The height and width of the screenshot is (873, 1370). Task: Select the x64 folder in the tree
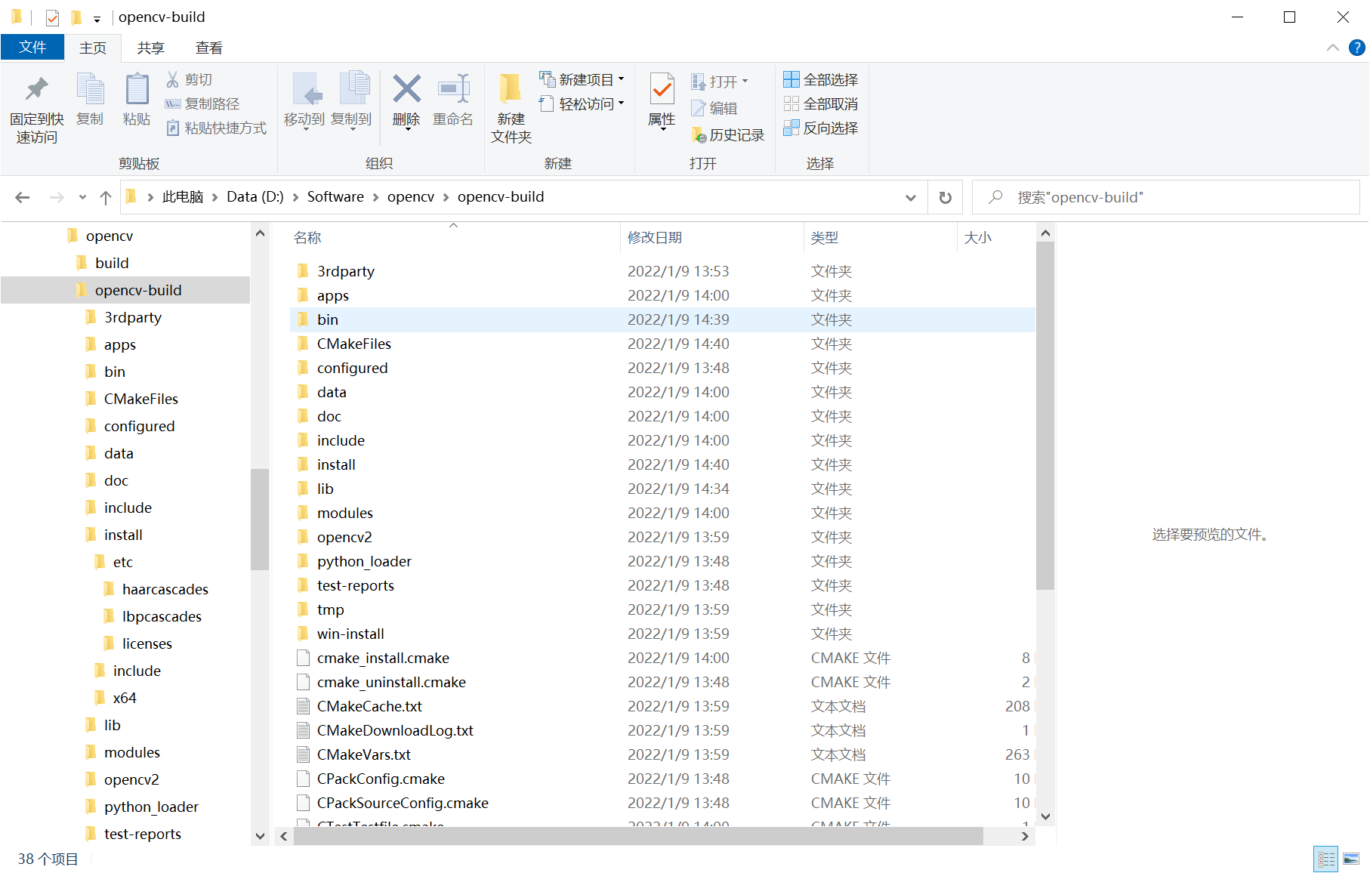point(125,698)
